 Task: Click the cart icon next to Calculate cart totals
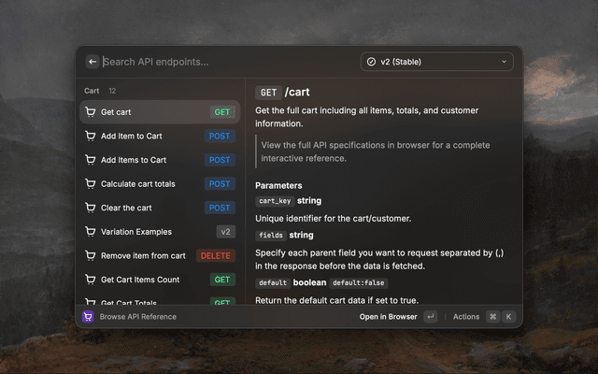(91, 184)
